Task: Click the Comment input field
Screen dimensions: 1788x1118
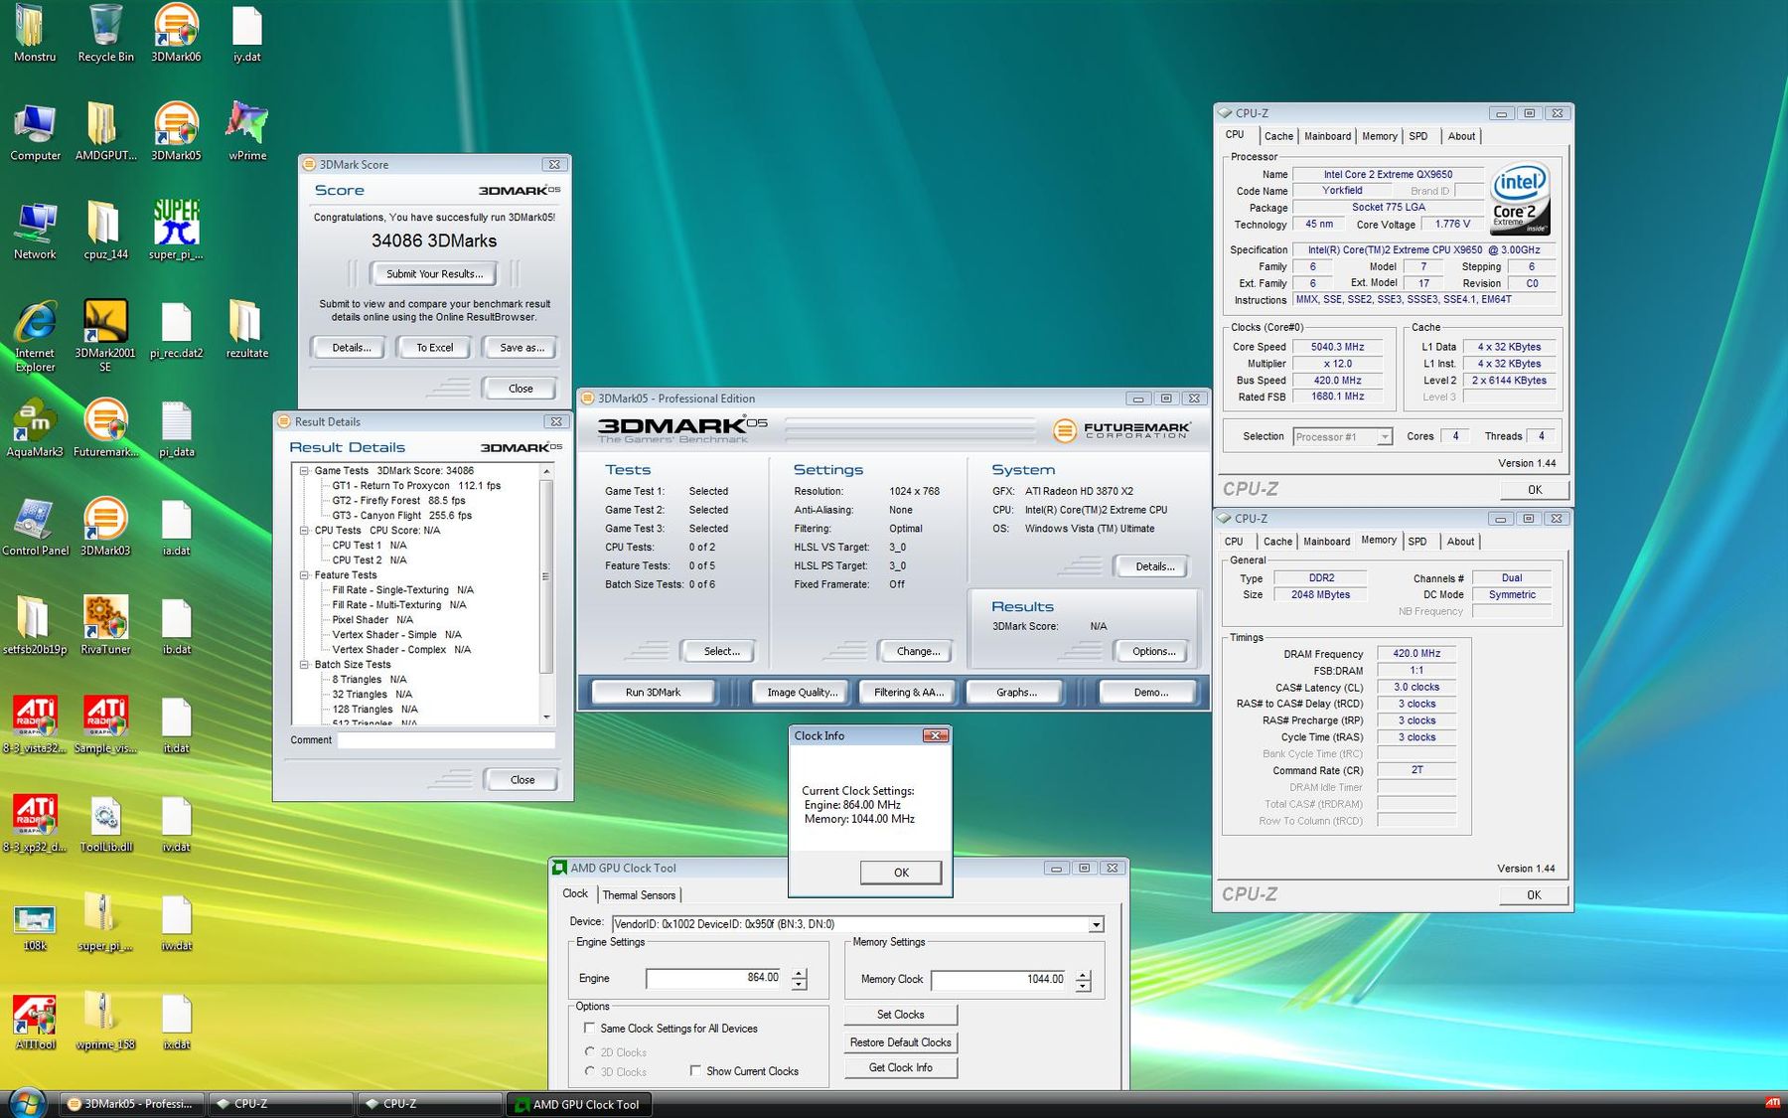Action: point(446,740)
